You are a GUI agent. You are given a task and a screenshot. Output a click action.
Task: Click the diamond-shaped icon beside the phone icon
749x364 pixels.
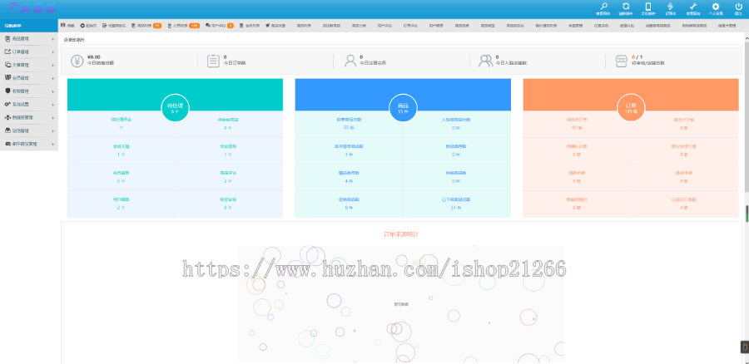pos(670,6)
